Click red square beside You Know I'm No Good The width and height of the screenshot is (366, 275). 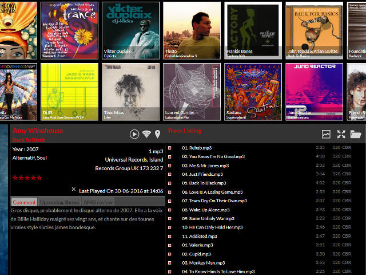coord(170,156)
